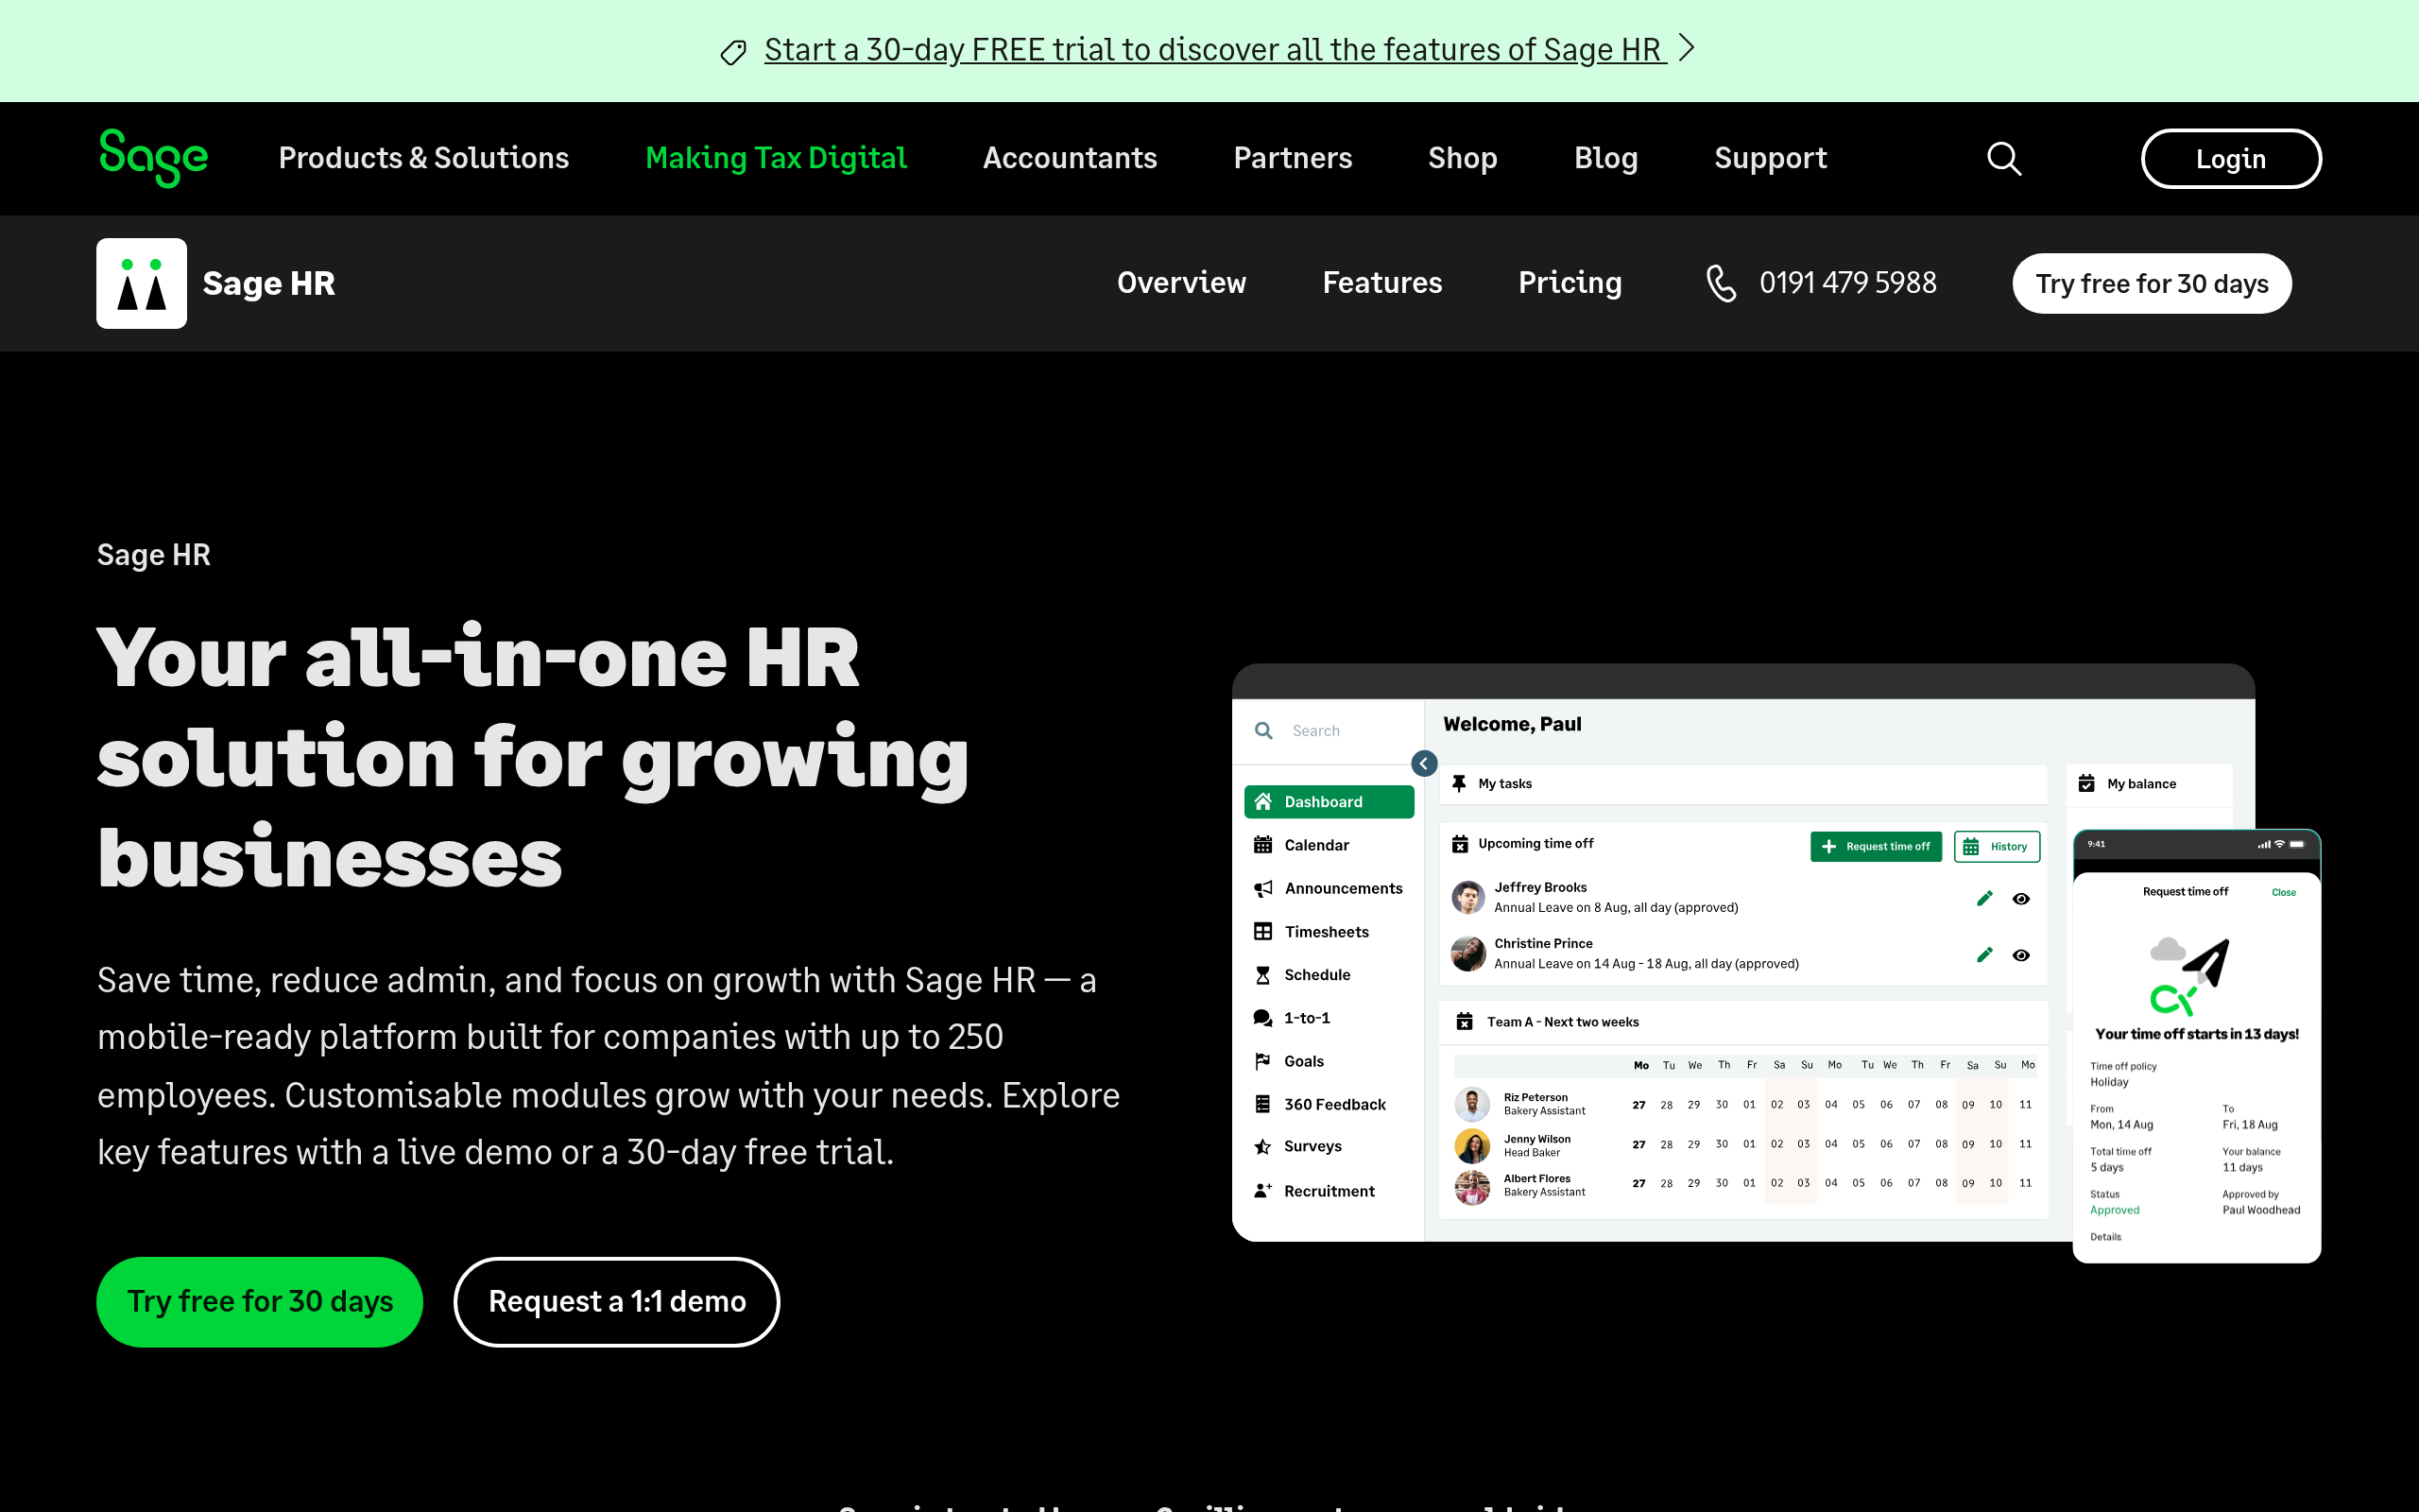
Task: Click the 360 Feedback icon
Action: coord(1262,1104)
